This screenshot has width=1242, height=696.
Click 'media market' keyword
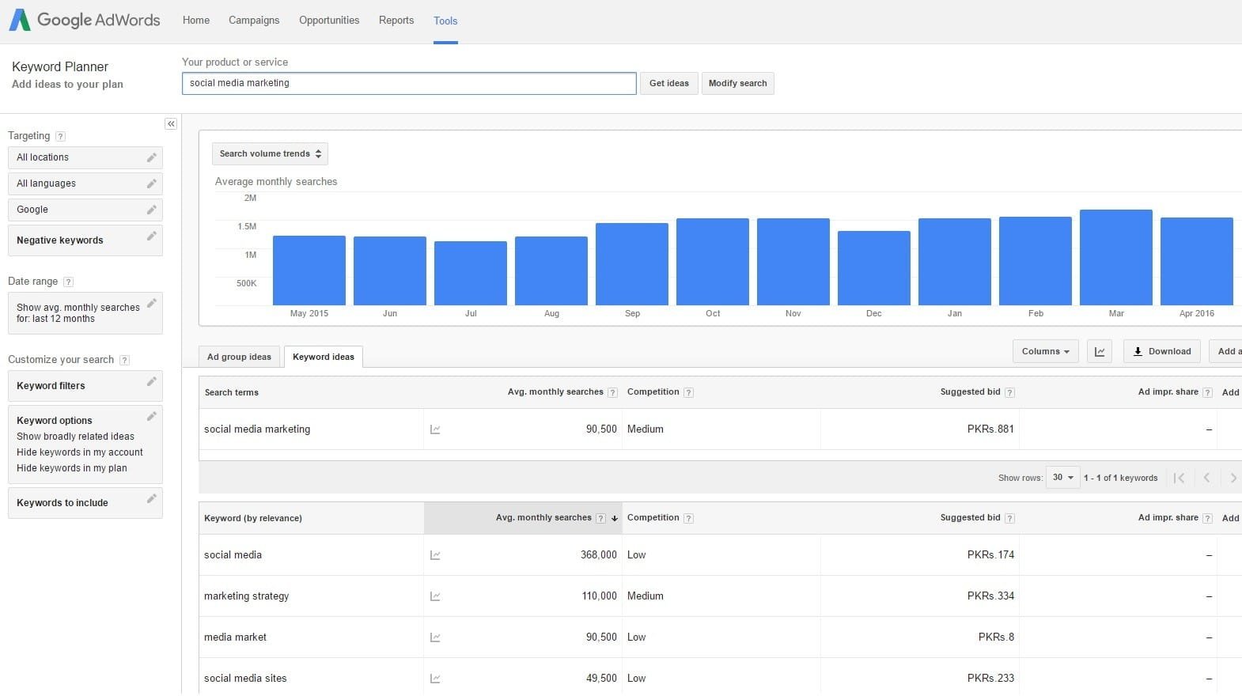(x=236, y=637)
